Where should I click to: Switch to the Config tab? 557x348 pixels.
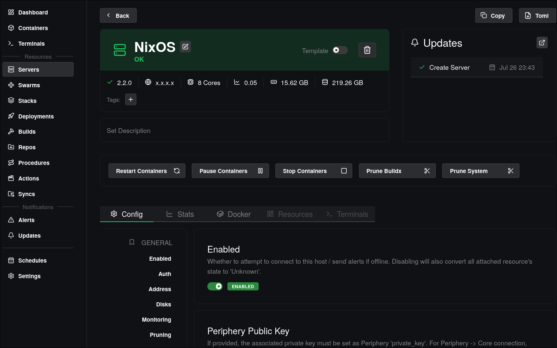(127, 214)
